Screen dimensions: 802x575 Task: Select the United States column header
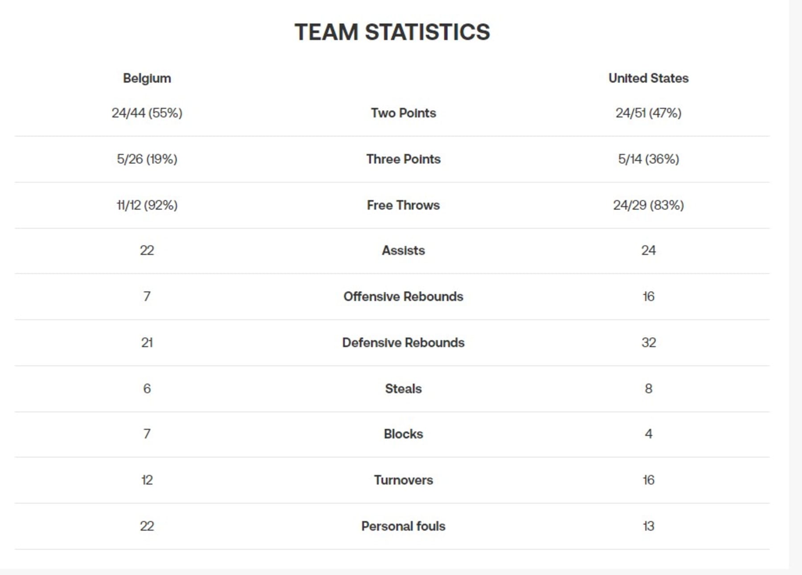point(648,78)
